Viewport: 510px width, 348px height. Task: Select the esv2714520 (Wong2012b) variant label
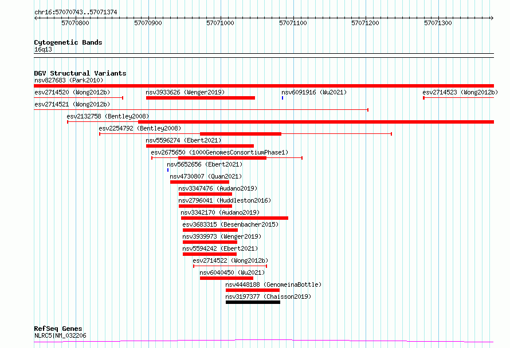[x=72, y=92]
